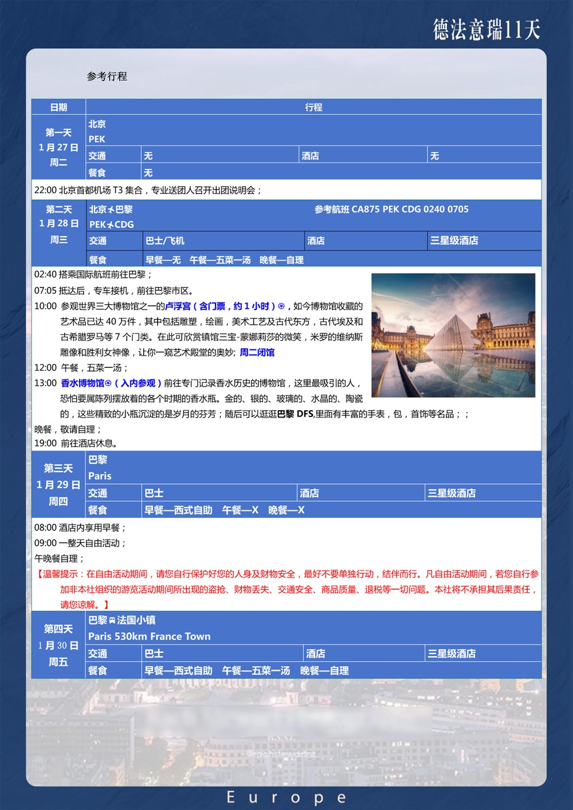
Task: Click the 参考行程 heading
Action: tap(107, 76)
